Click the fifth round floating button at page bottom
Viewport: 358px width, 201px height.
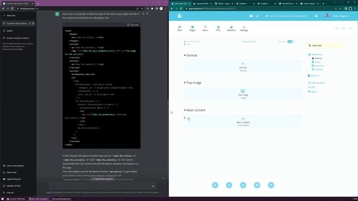[271, 185]
